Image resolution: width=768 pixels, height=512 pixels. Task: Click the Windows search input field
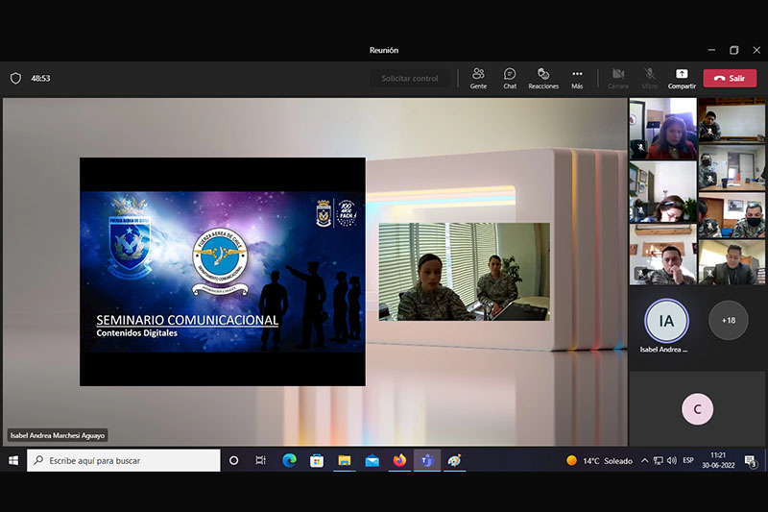(x=124, y=460)
